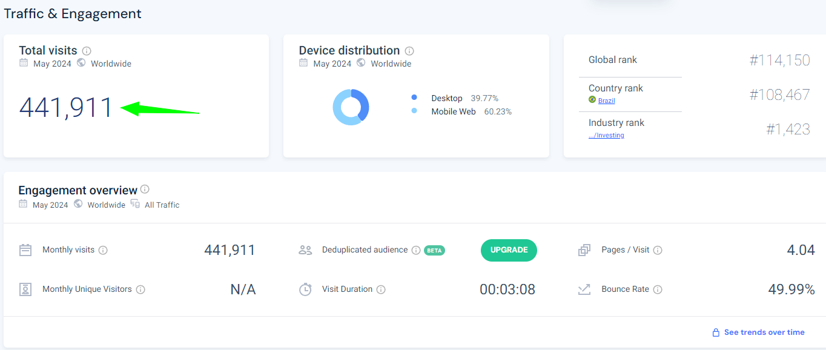The image size is (826, 350).
Task: Open the Engagement overview info tooltip
Action: 145,190
